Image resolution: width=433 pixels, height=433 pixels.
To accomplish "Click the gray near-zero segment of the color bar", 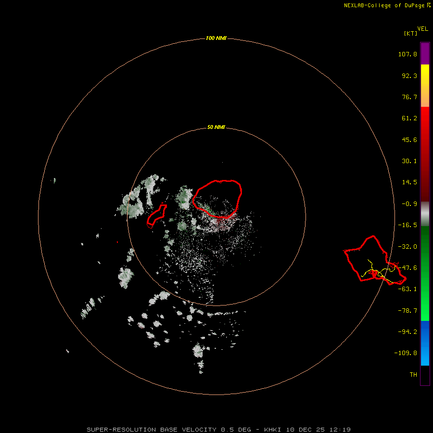I will (x=425, y=214).
